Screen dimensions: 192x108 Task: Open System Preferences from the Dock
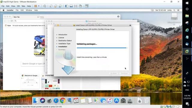tap(123, 101)
